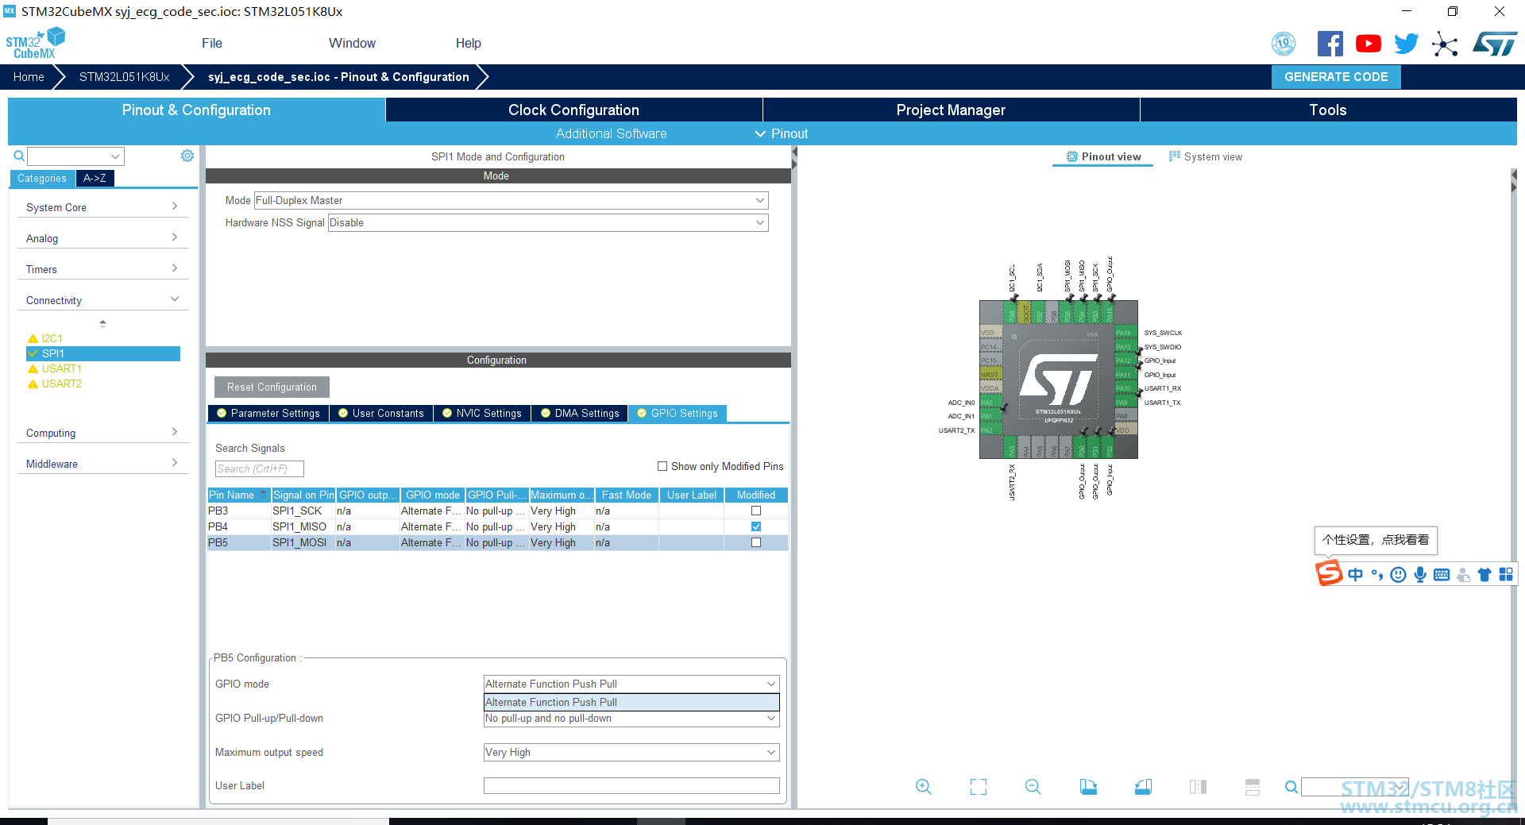Fit the chip to the view
Viewport: 1525px width, 825px height.
pos(979,787)
